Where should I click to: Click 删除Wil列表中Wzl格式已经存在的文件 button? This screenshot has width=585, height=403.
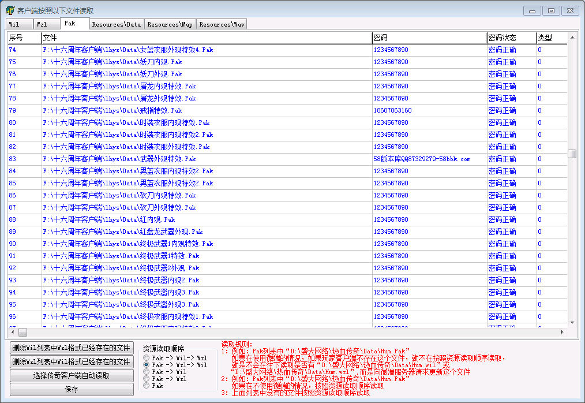point(72,348)
